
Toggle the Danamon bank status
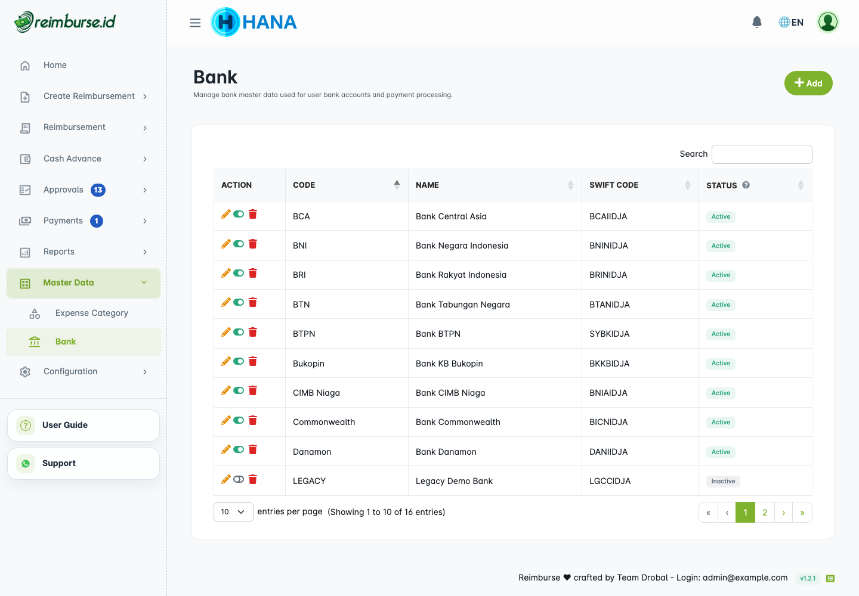pos(239,449)
